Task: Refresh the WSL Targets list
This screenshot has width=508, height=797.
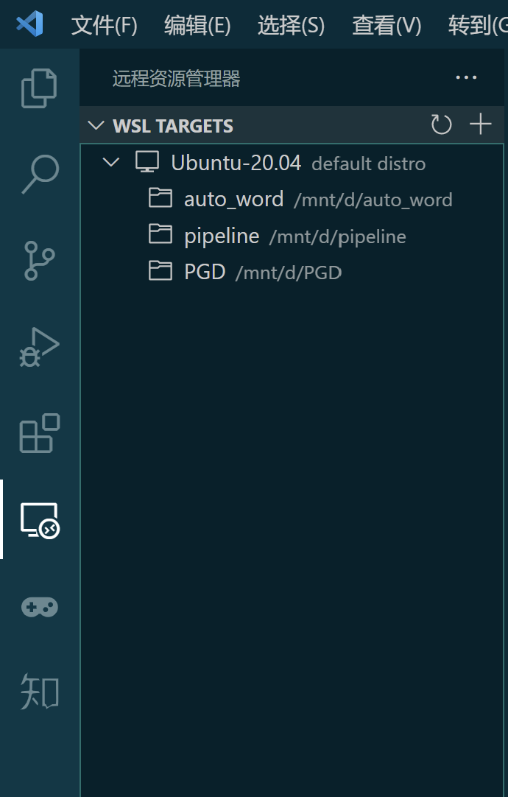Action: pyautogui.click(x=442, y=125)
